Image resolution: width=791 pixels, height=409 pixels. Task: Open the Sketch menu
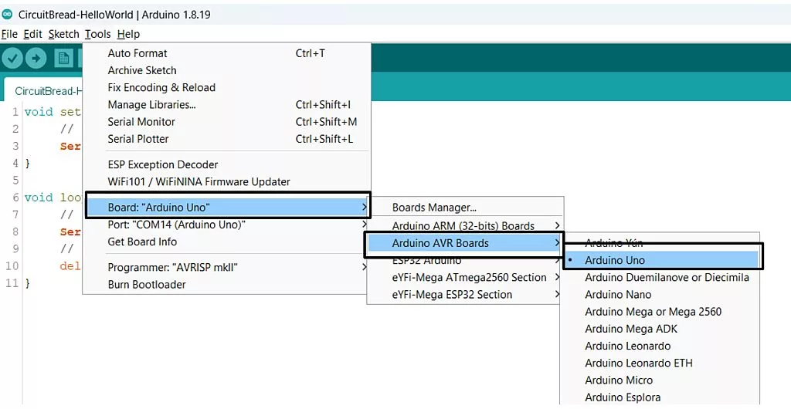[x=63, y=34]
